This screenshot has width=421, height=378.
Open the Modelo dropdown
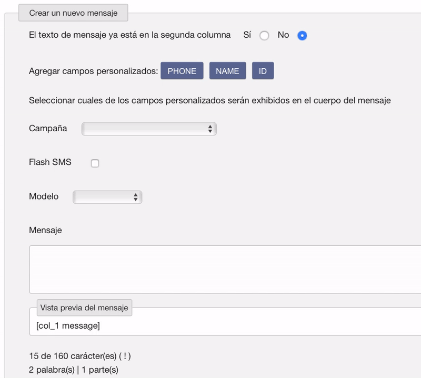point(107,197)
